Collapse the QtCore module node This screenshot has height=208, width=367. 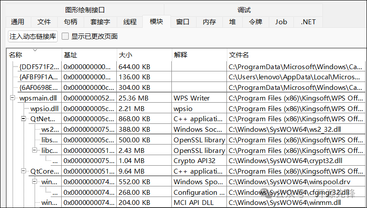coord(23,171)
